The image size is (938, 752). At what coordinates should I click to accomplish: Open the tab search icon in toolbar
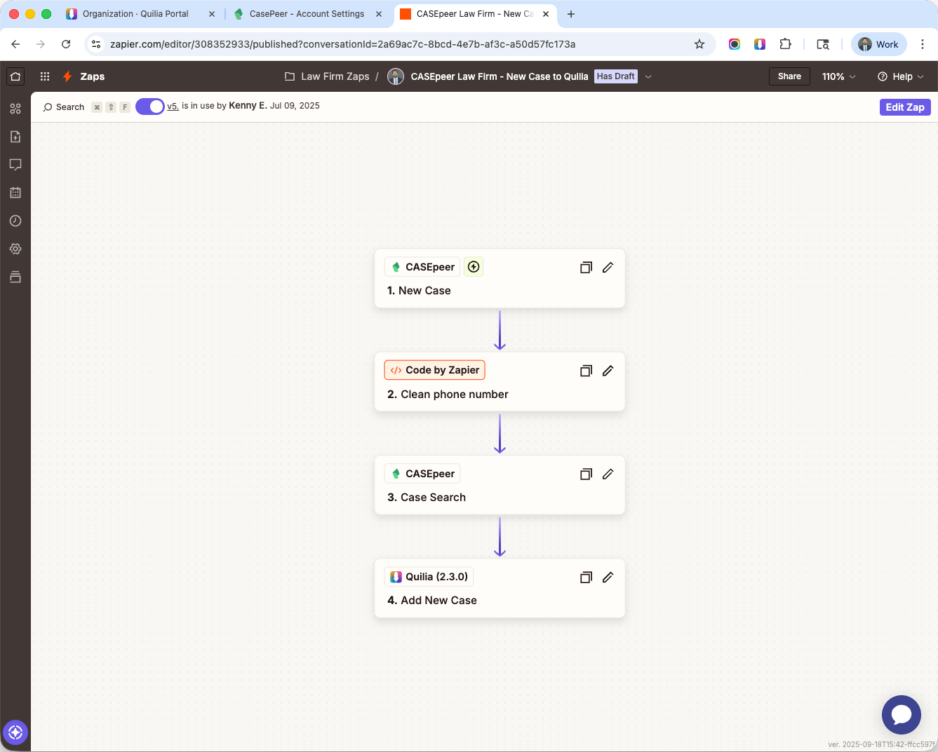click(823, 44)
